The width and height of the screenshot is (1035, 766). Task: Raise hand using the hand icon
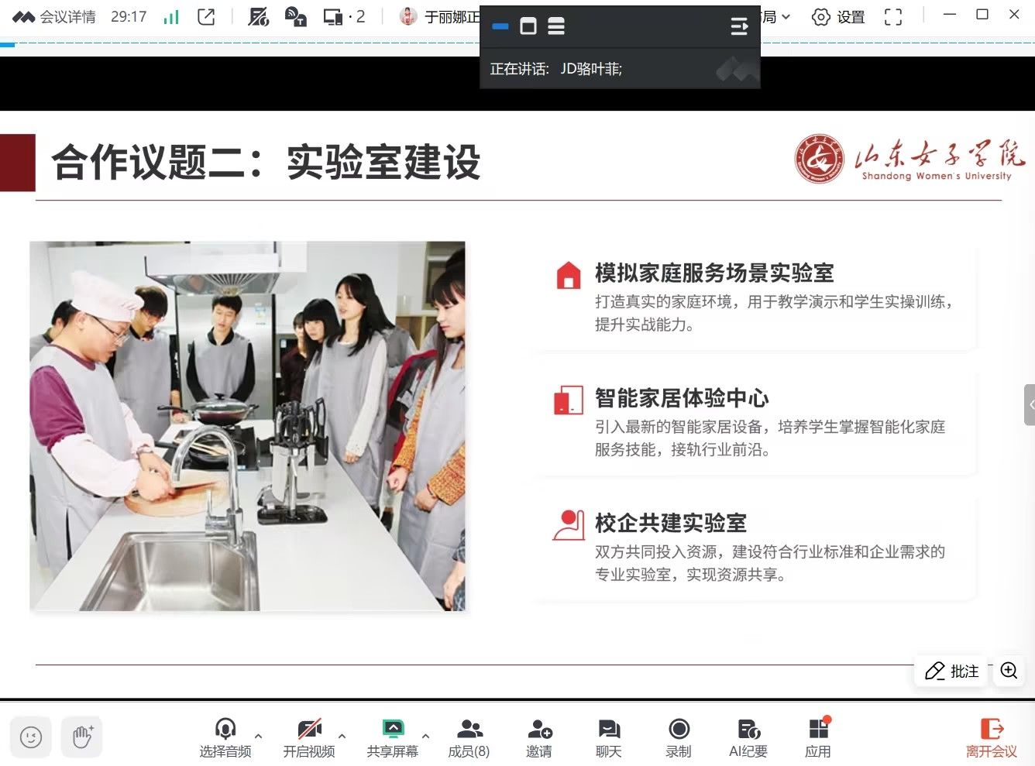82,737
